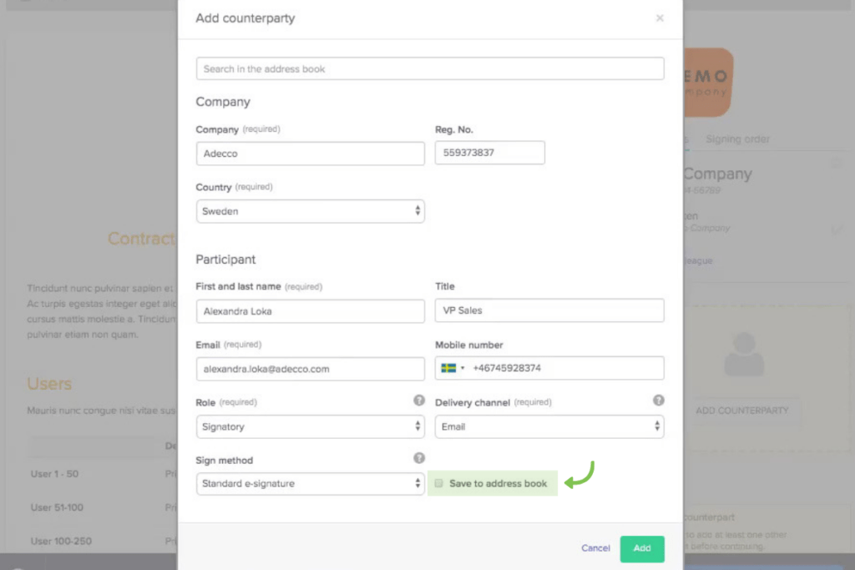Click the User 1 - 50 table row
855x570 pixels.
[x=103, y=474]
